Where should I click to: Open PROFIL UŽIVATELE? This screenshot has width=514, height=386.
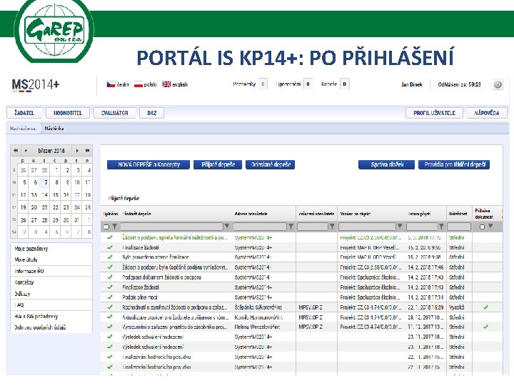[x=434, y=113]
